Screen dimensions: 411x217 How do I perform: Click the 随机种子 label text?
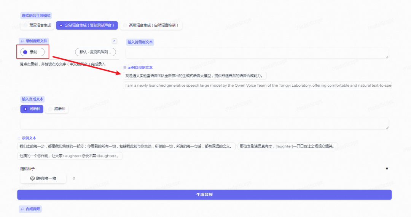[x=27, y=169]
